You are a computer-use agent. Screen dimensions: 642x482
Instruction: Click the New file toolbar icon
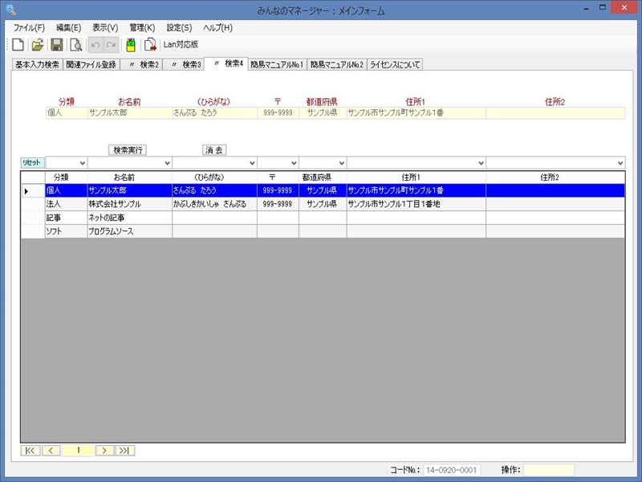tap(18, 44)
